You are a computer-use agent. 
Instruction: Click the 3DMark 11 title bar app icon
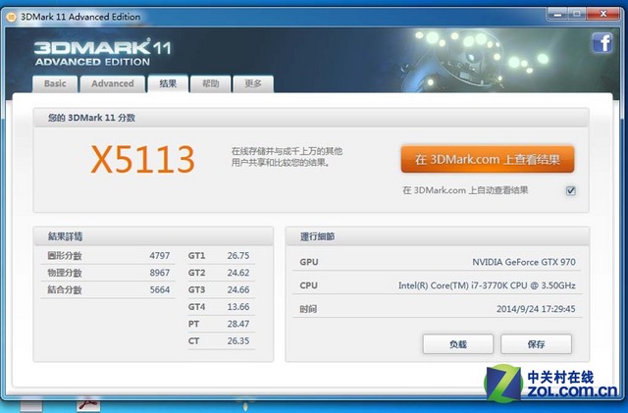(11, 17)
